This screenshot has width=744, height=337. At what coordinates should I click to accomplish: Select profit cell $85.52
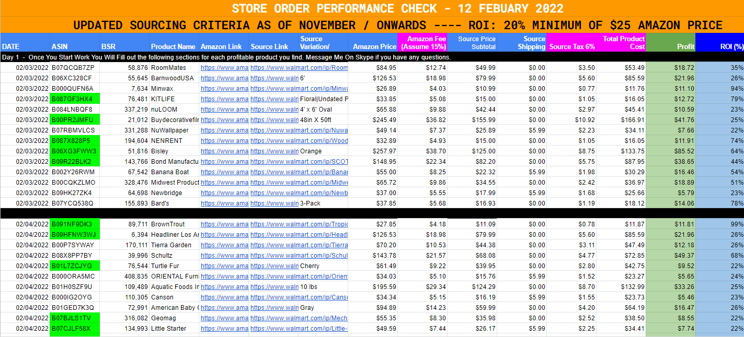click(671, 151)
